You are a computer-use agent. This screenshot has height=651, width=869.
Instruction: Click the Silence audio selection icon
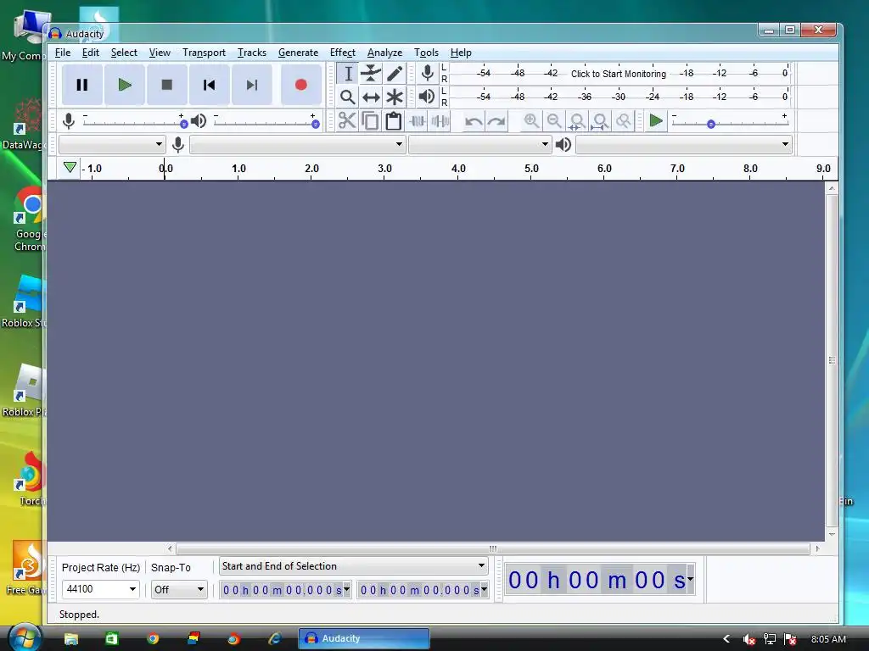tap(440, 120)
